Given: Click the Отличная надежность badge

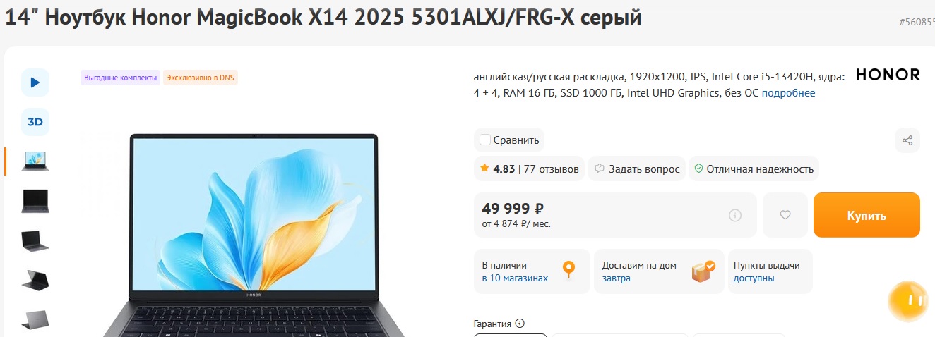Looking at the screenshot, I should 754,169.
